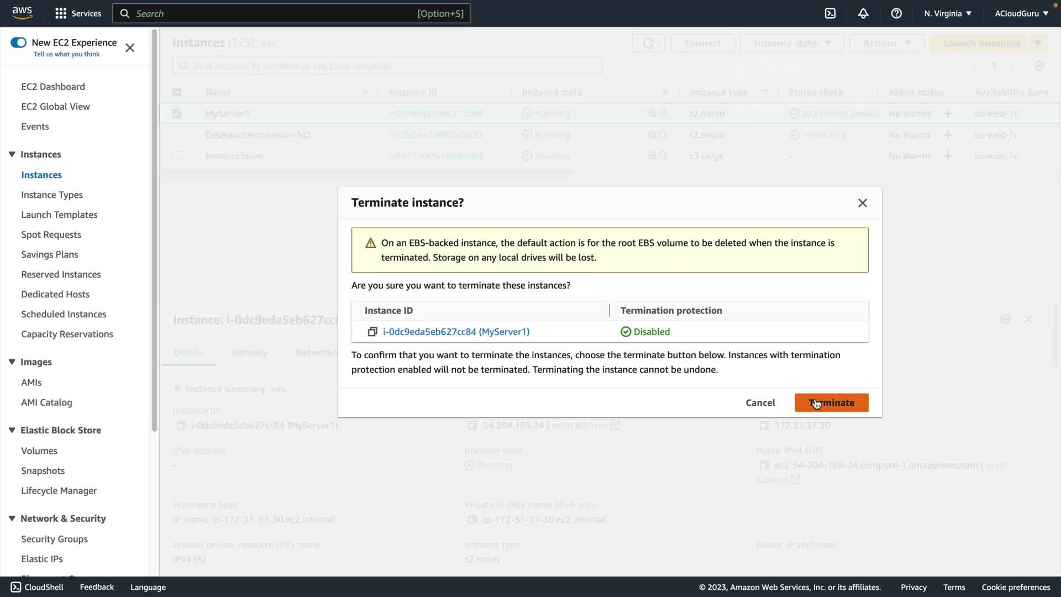Open the help question mark icon
The width and height of the screenshot is (1061, 597).
tap(896, 13)
